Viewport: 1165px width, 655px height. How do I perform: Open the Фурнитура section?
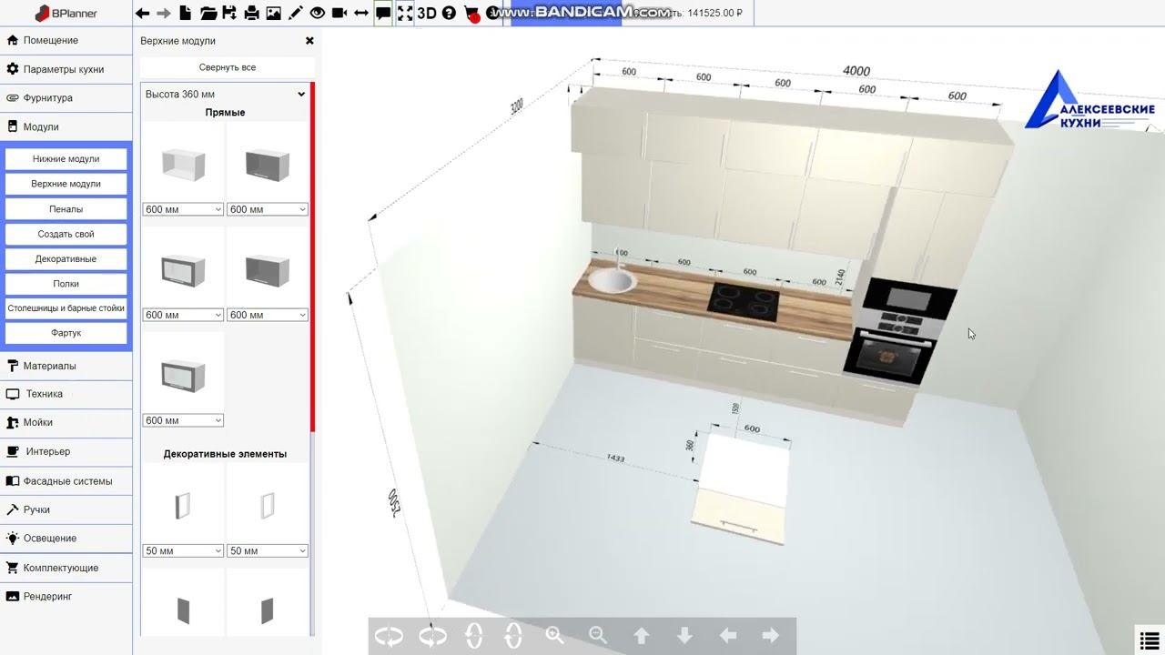[x=66, y=97]
